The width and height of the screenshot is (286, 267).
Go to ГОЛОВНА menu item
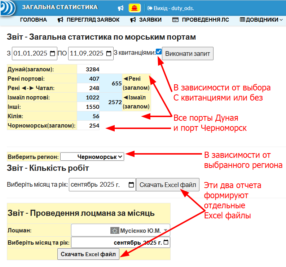pyautogui.click(x=34, y=20)
